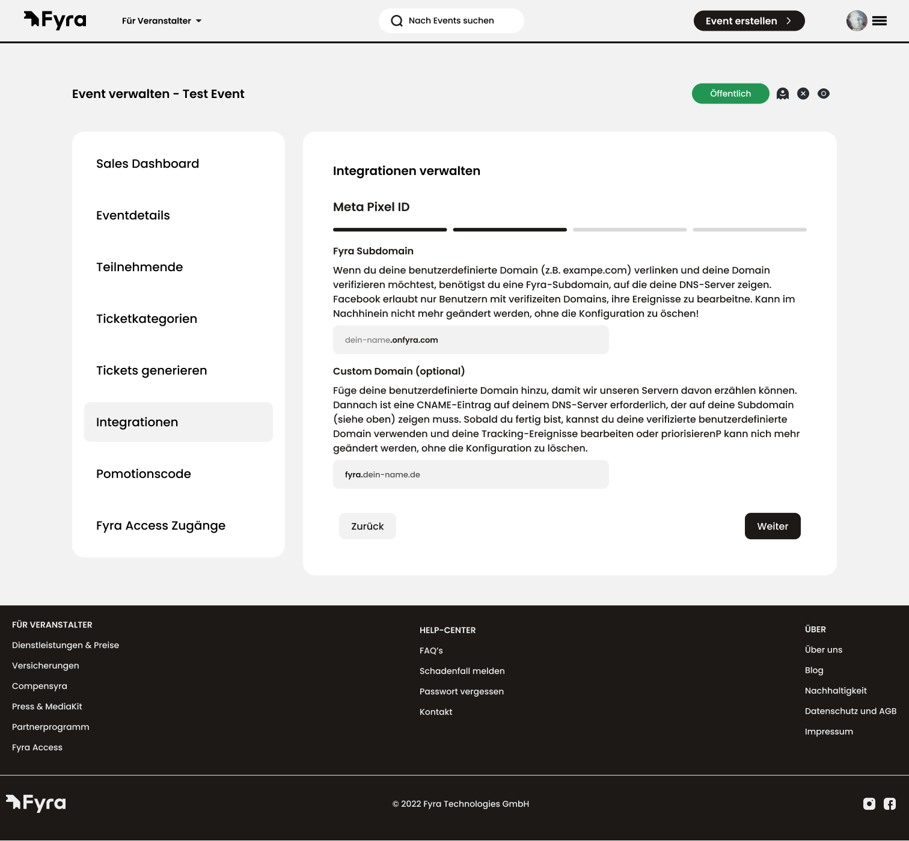This screenshot has width=909, height=841.
Task: Open Instagram icon in footer
Action: click(x=869, y=804)
